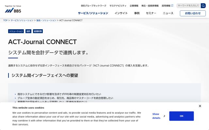209x130 pixels.
Task: Select the ニュース menu item
Action: pos(168,13)
